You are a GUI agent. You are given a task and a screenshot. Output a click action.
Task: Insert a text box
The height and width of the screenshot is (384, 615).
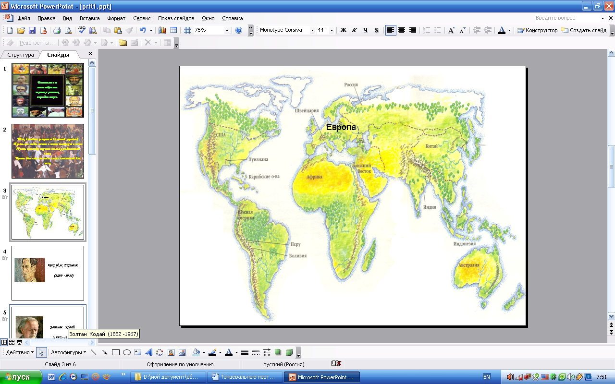tap(138, 352)
